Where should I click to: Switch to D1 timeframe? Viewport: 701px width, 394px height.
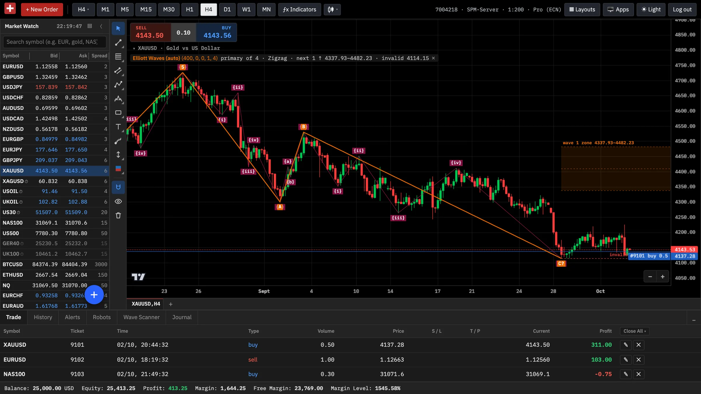[227, 9]
